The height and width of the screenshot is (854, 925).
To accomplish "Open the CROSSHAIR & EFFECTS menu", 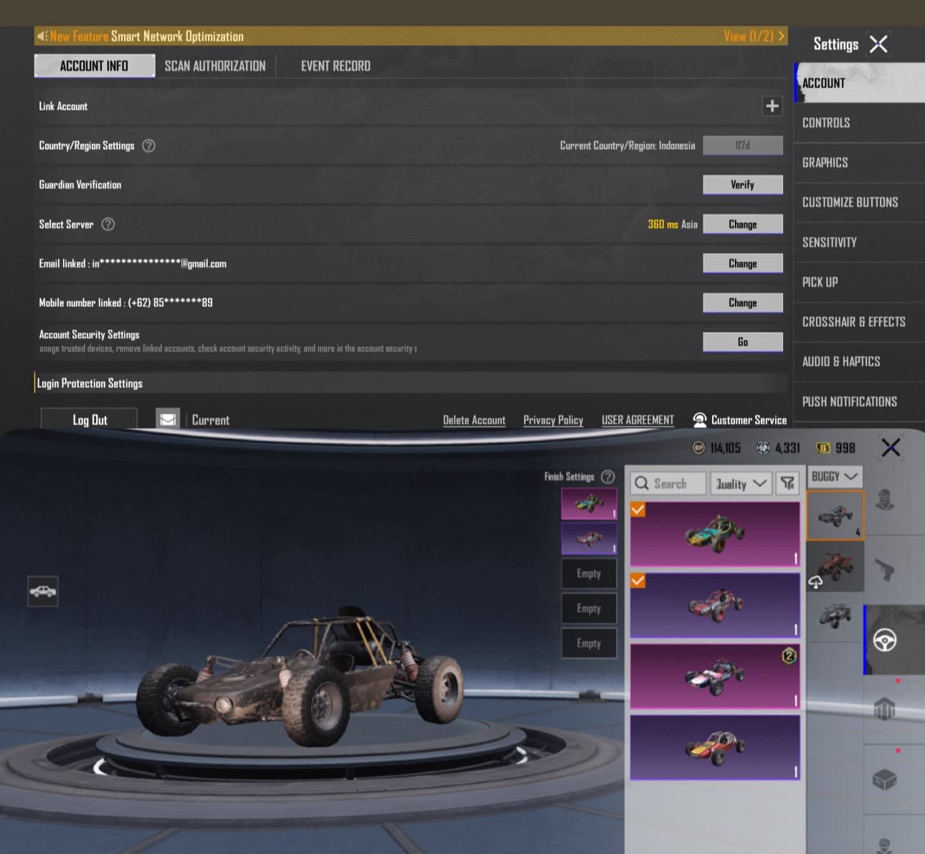I will 859,322.
